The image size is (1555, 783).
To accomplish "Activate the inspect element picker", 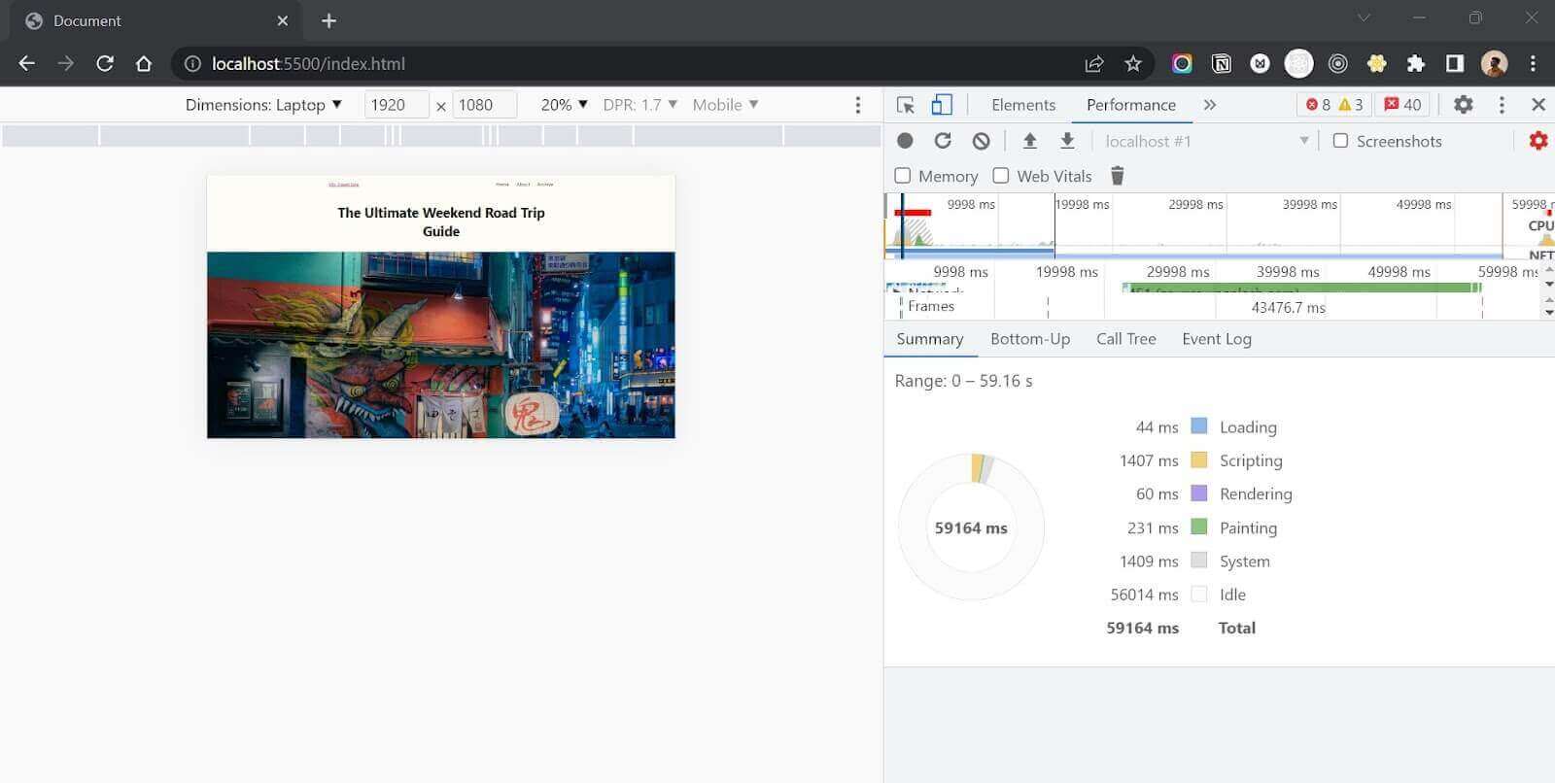I will (x=906, y=105).
